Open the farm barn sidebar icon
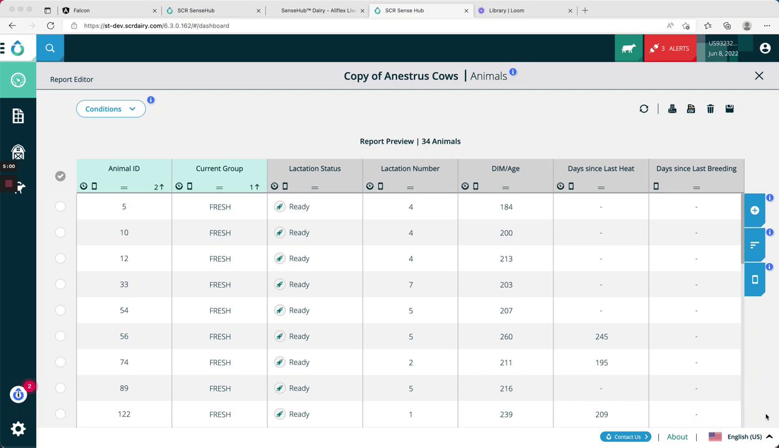Viewport: 779px width, 448px height. pyautogui.click(x=18, y=152)
